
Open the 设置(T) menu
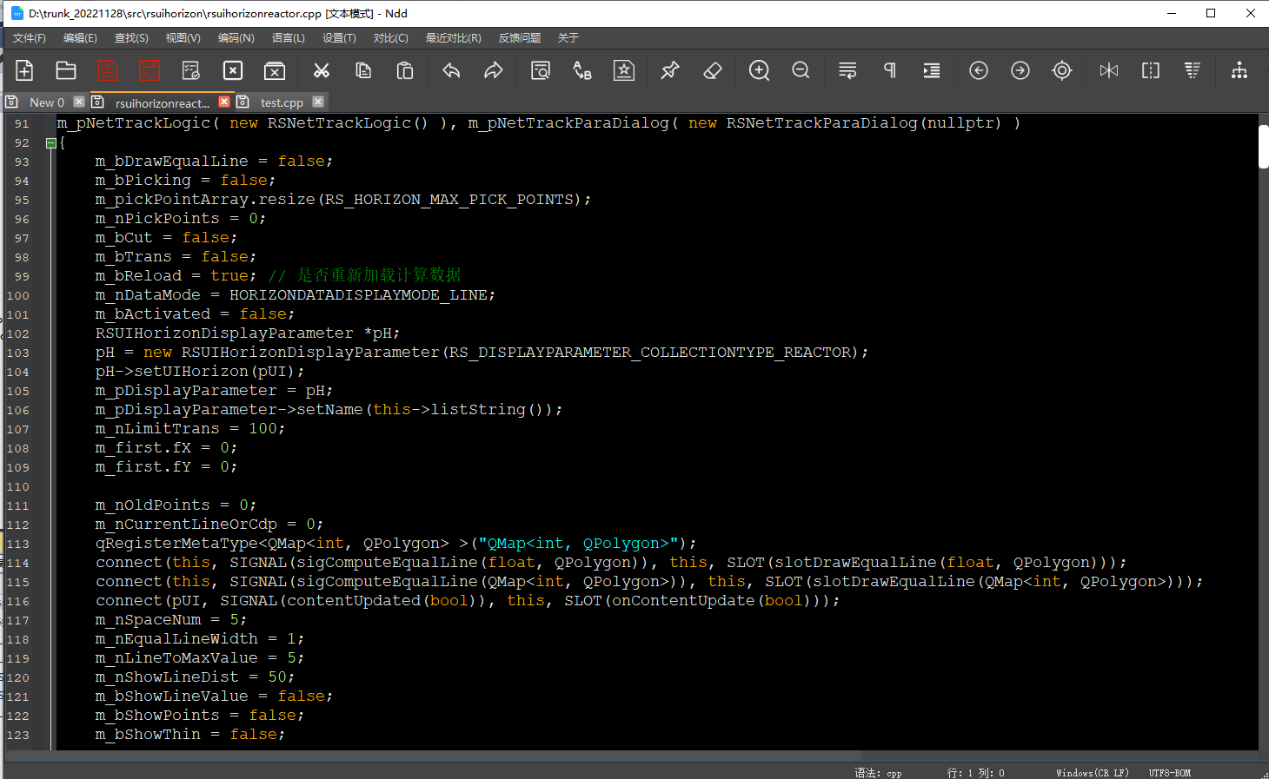tap(339, 38)
